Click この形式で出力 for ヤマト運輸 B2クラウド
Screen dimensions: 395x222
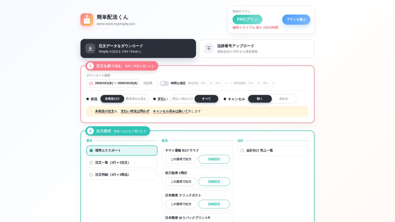click(x=181, y=159)
